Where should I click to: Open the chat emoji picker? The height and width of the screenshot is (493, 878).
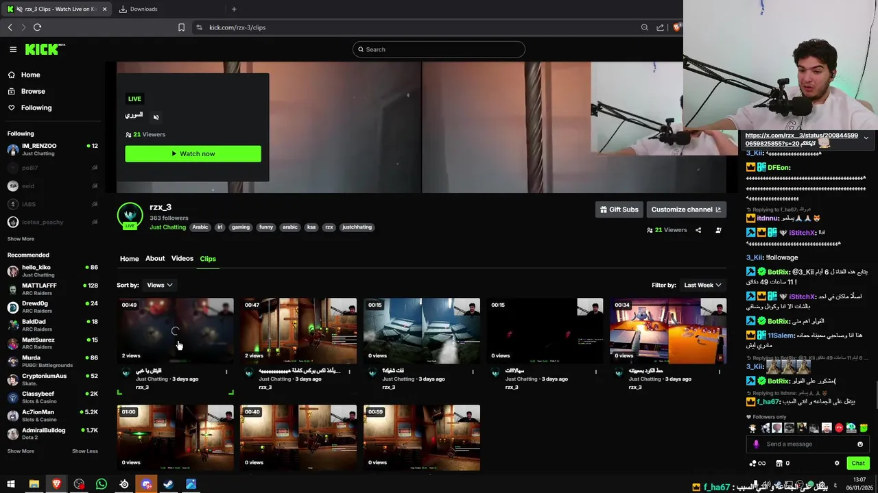(x=860, y=444)
